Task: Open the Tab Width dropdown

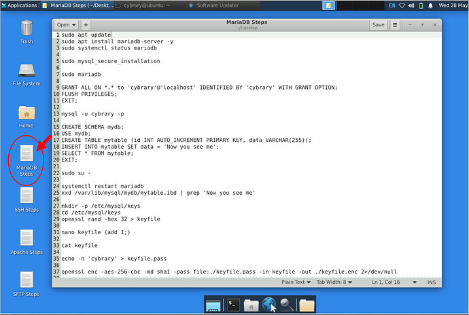Action: (x=334, y=282)
